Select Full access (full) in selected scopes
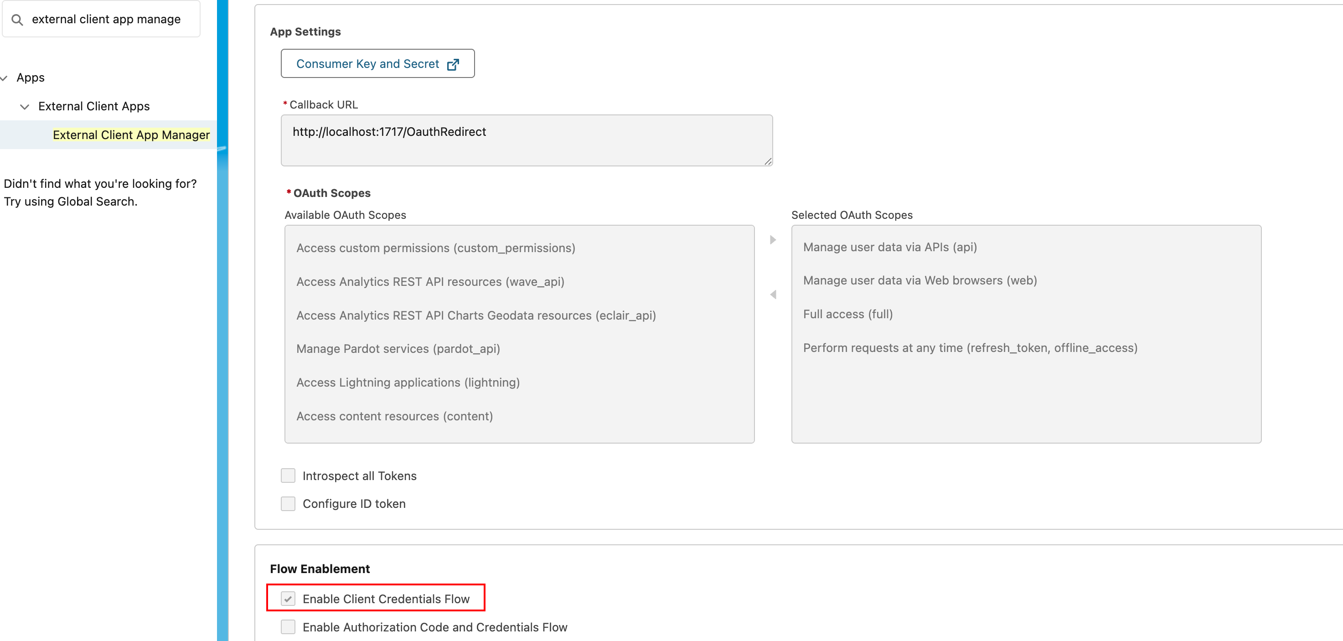 (x=848, y=315)
